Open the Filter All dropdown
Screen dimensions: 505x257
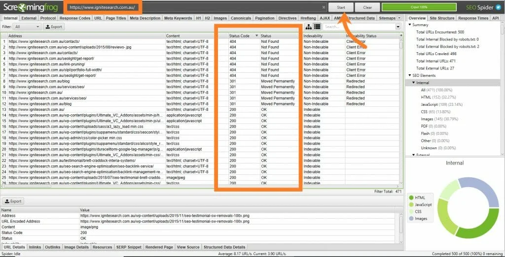coord(28,27)
